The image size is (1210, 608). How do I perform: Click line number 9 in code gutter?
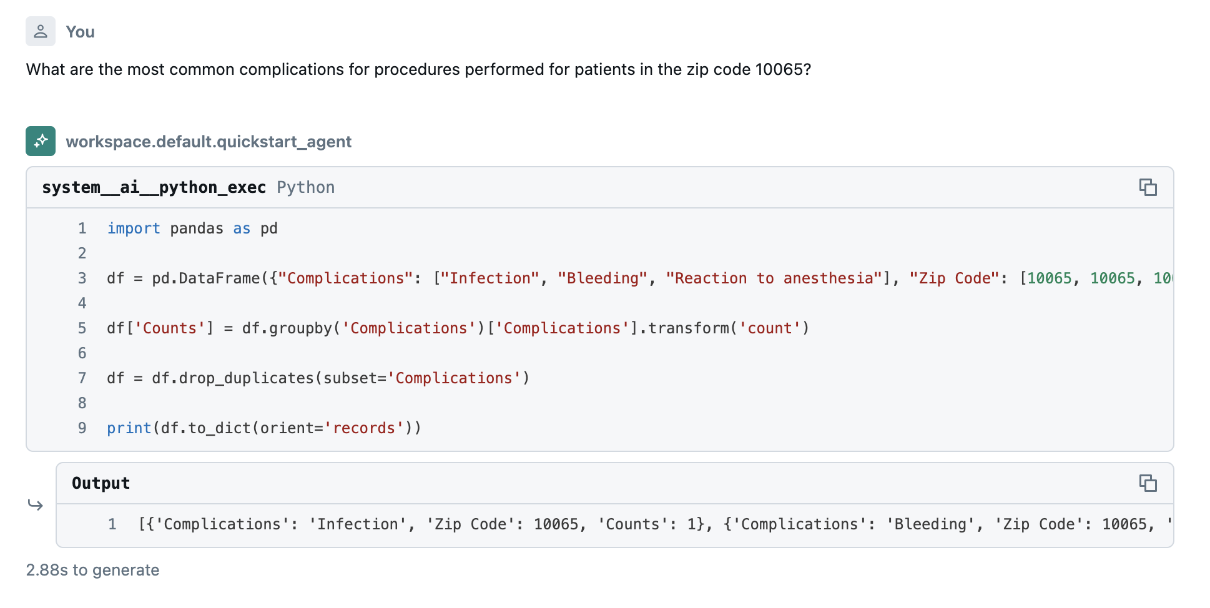(82, 428)
